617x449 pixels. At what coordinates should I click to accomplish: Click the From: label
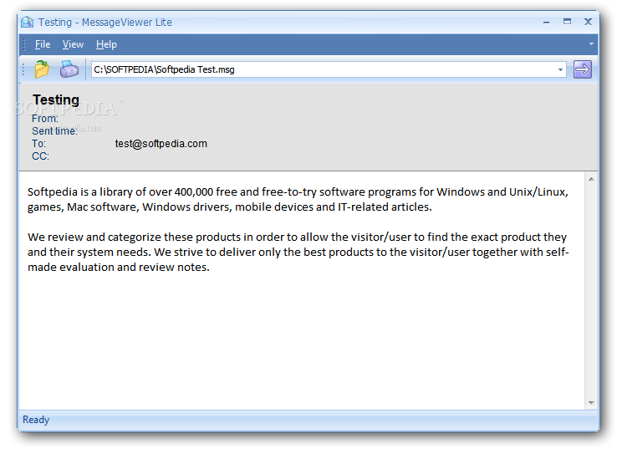point(45,119)
